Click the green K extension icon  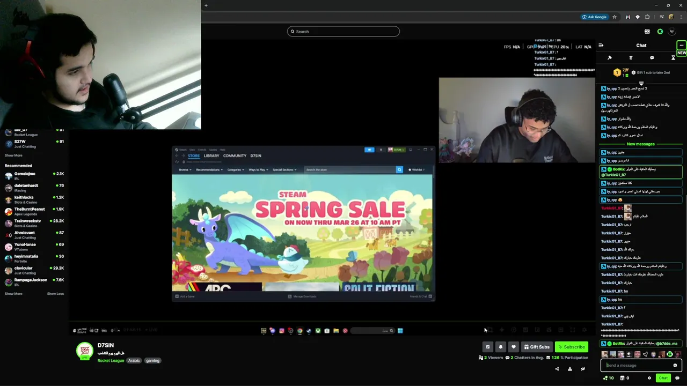[x=660, y=32]
